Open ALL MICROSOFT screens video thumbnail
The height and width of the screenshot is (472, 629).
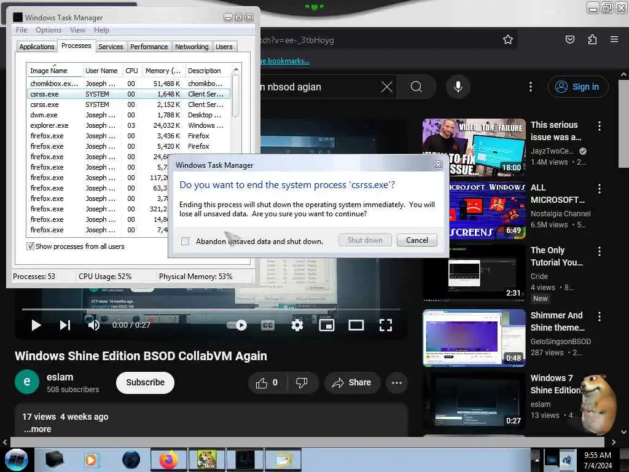click(487, 210)
